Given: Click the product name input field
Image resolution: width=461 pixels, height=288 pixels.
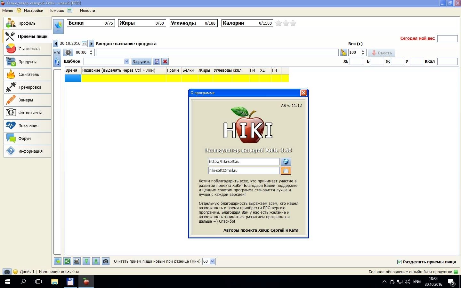Looking at the screenshot, I should pos(217,52).
